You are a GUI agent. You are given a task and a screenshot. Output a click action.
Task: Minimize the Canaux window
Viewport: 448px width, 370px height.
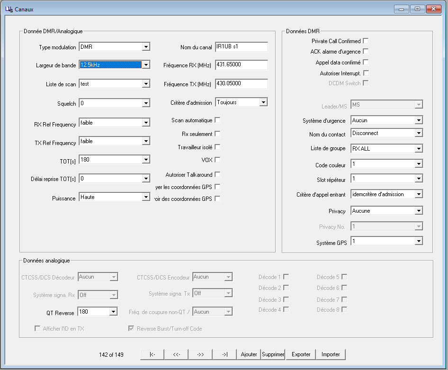pyautogui.click(x=402, y=9)
